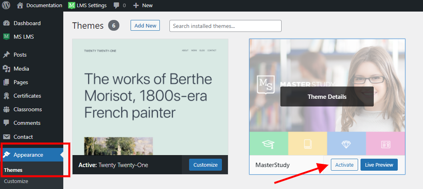423x189 pixels.
Task: Click the plus New icon in admin bar
Action: pyautogui.click(x=136, y=6)
